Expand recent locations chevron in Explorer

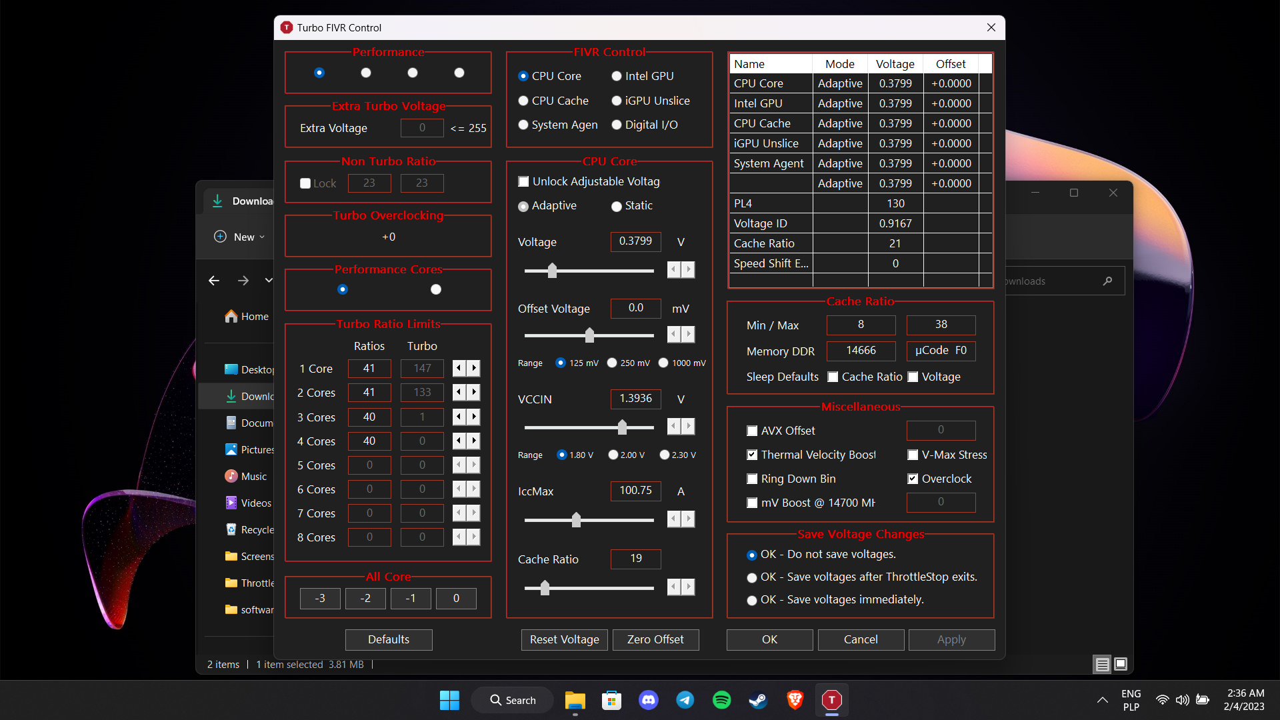(x=269, y=281)
